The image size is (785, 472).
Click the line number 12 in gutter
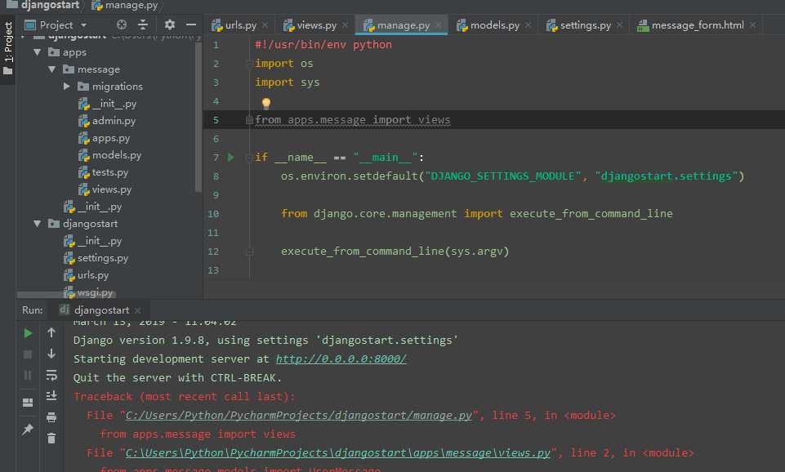[212, 252]
